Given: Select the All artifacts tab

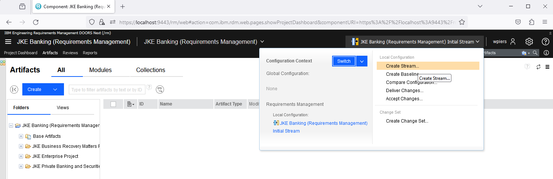Looking at the screenshot, I should [61, 70].
